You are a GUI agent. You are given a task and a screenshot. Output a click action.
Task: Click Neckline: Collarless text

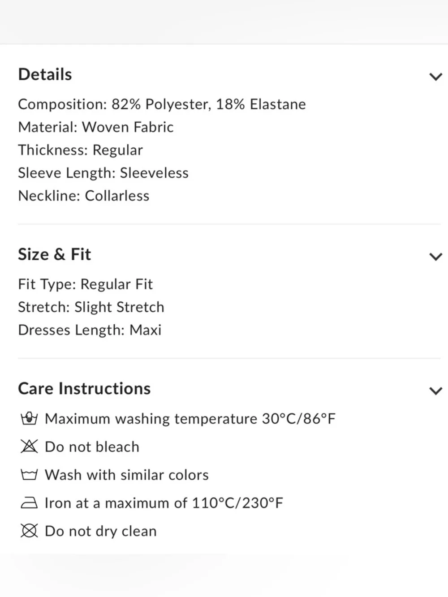pyautogui.click(x=83, y=196)
